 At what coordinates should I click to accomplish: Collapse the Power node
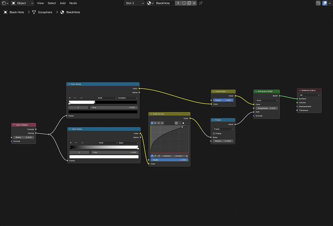click(213, 120)
